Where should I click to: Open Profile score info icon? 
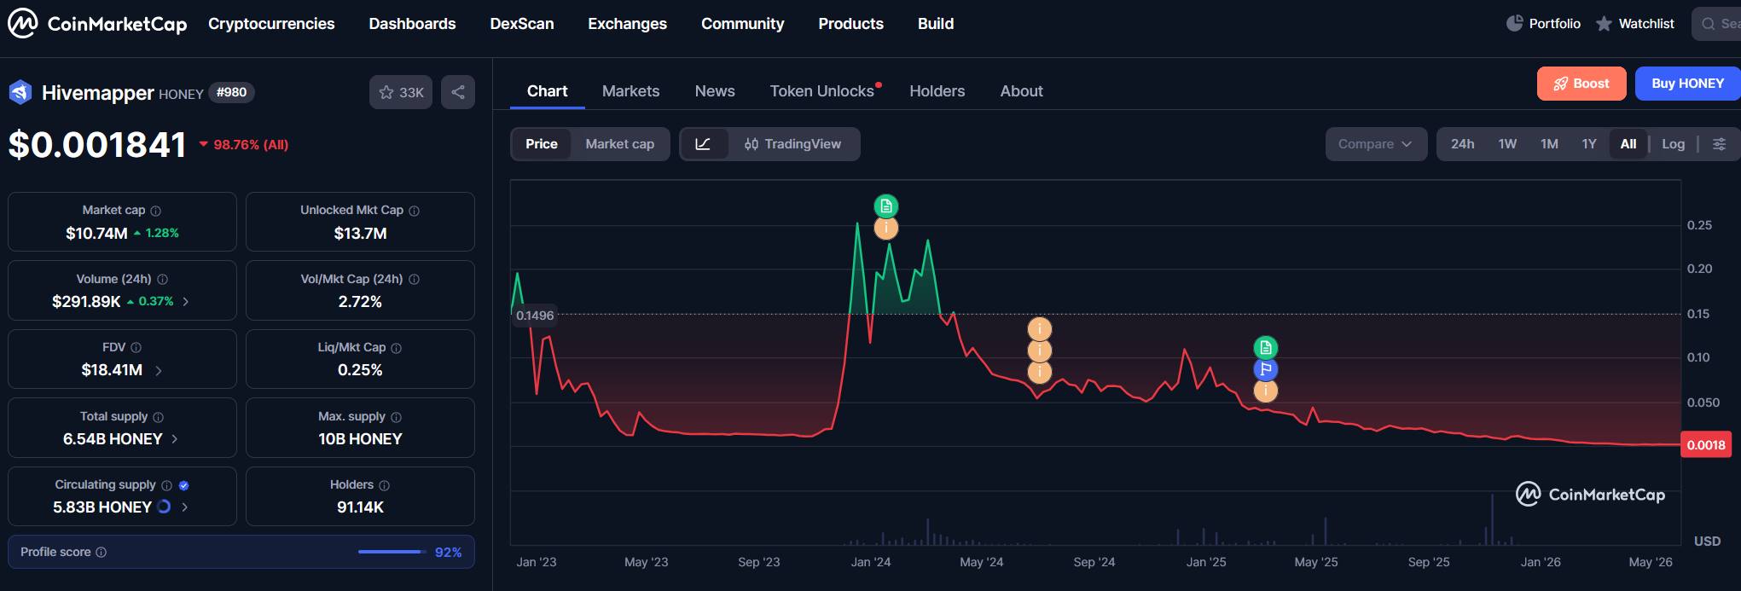(x=101, y=553)
